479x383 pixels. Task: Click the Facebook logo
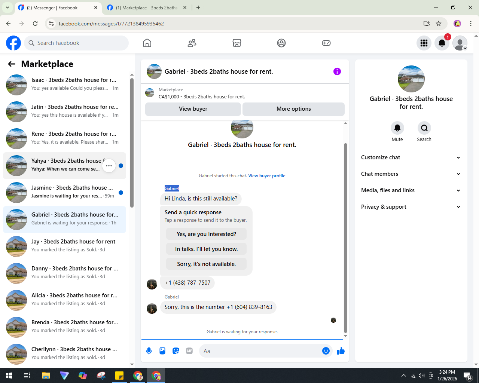coord(13,43)
